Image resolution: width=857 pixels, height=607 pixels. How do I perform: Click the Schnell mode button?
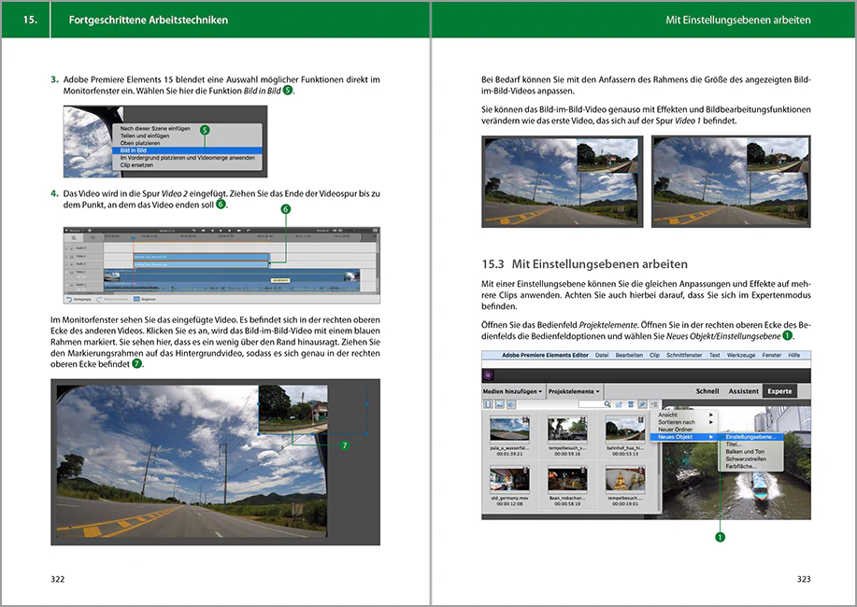pos(707,390)
